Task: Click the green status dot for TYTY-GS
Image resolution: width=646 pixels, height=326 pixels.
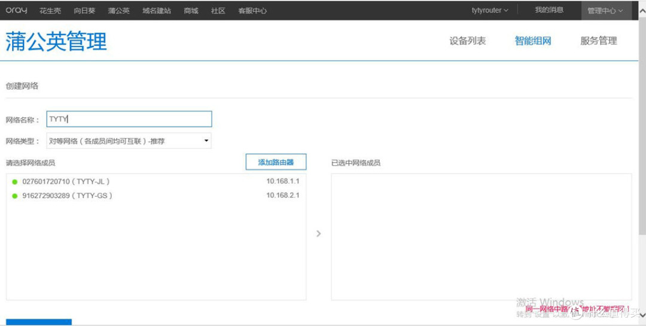Action: coord(15,196)
